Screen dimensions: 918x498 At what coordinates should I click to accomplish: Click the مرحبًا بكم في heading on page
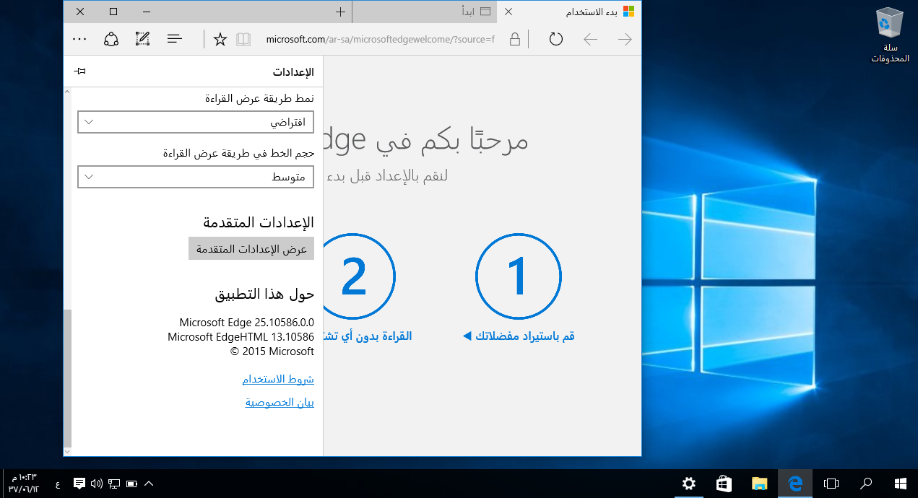(x=454, y=140)
